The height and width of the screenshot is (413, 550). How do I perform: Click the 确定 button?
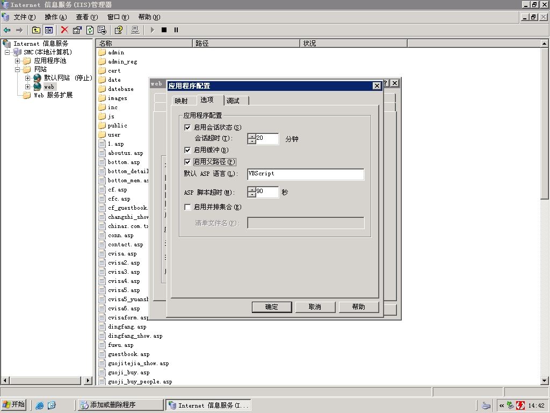pos(271,307)
